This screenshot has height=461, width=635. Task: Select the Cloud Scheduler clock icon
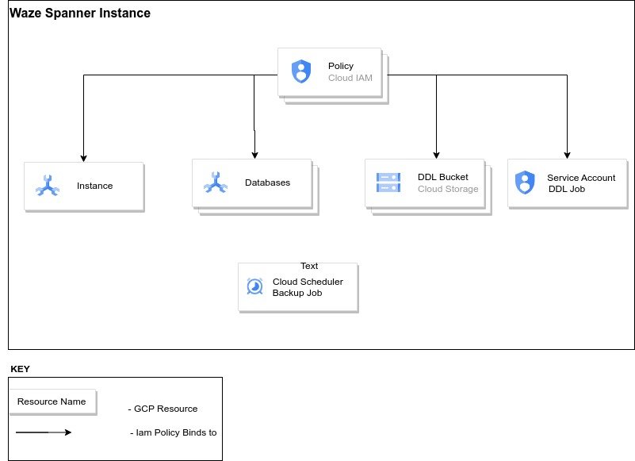point(254,286)
